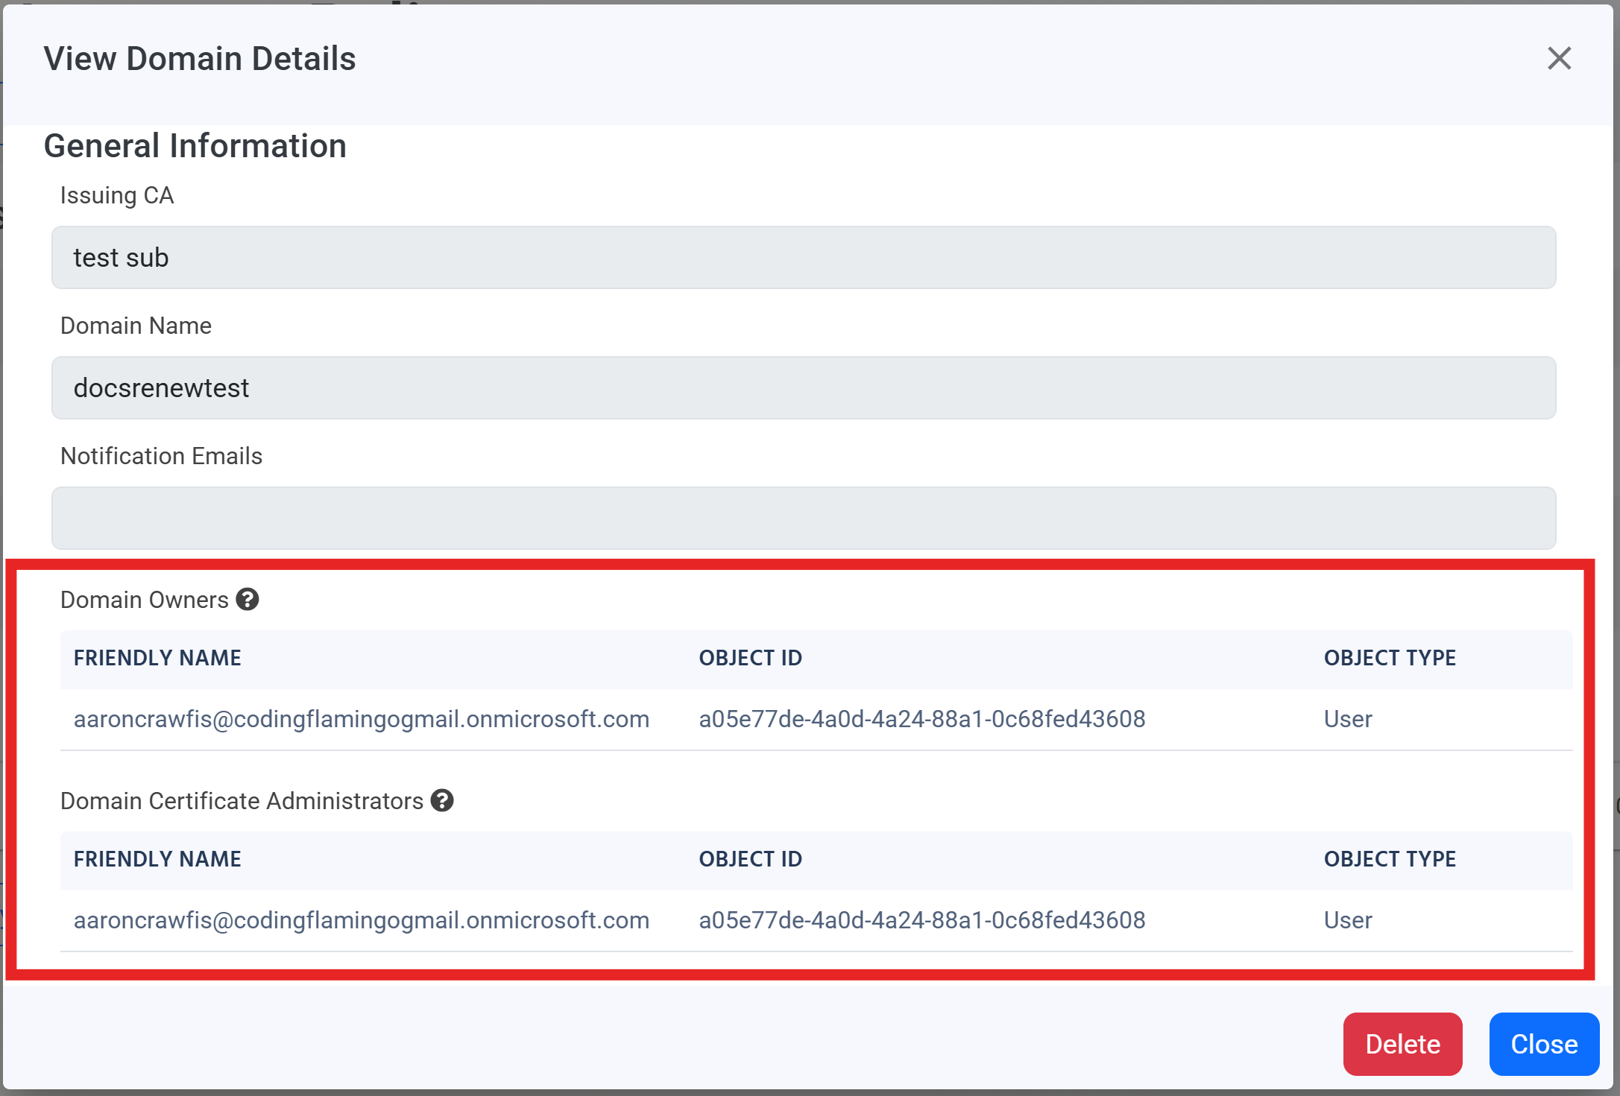Click the General Information heading
The width and height of the screenshot is (1620, 1096).
pos(195,145)
